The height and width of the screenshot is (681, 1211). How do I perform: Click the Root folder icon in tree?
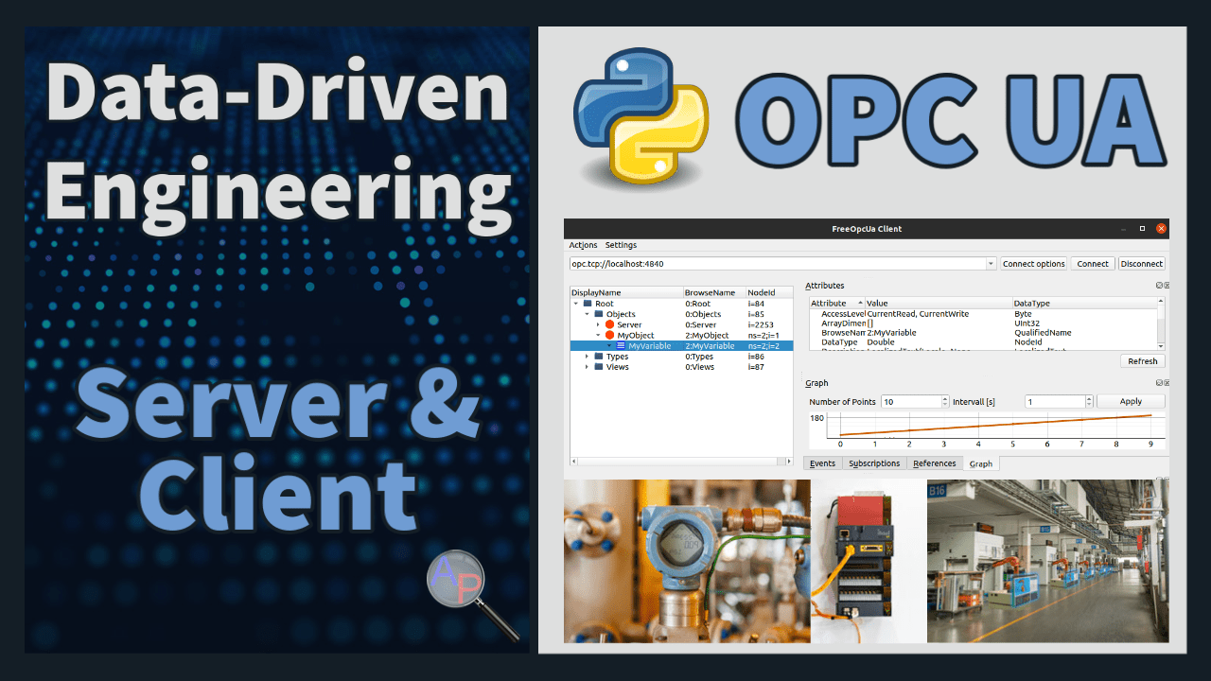coord(587,304)
